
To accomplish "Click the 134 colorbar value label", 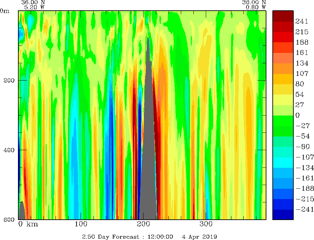I will click(302, 63).
